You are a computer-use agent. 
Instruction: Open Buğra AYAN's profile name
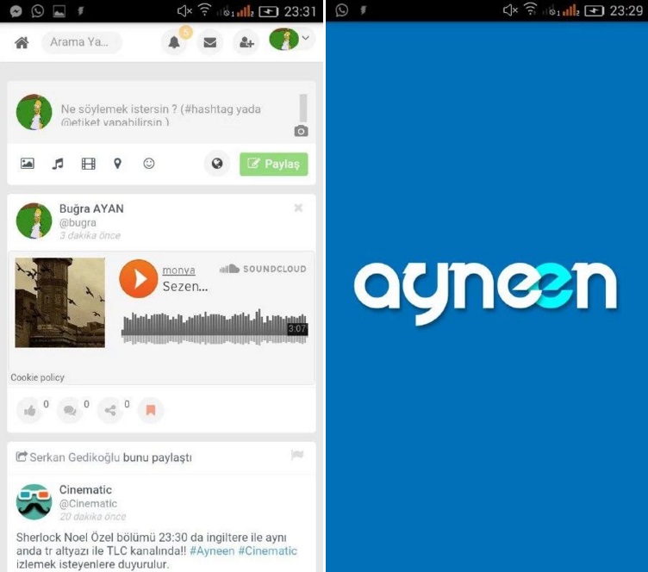click(91, 208)
